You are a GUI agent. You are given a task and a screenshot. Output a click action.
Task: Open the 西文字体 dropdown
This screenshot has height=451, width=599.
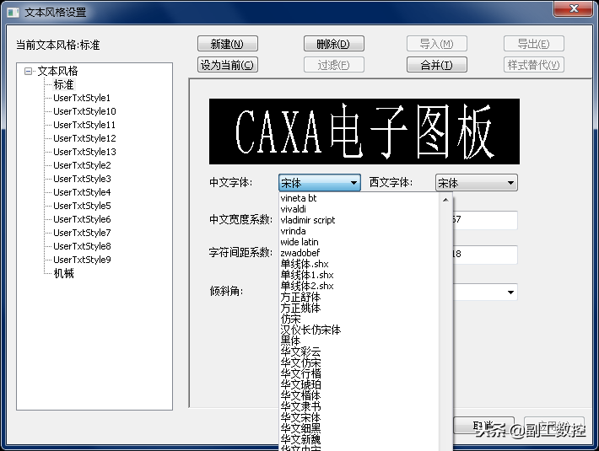(477, 183)
